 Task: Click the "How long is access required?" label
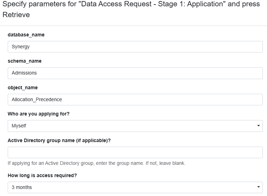(x=42, y=175)
